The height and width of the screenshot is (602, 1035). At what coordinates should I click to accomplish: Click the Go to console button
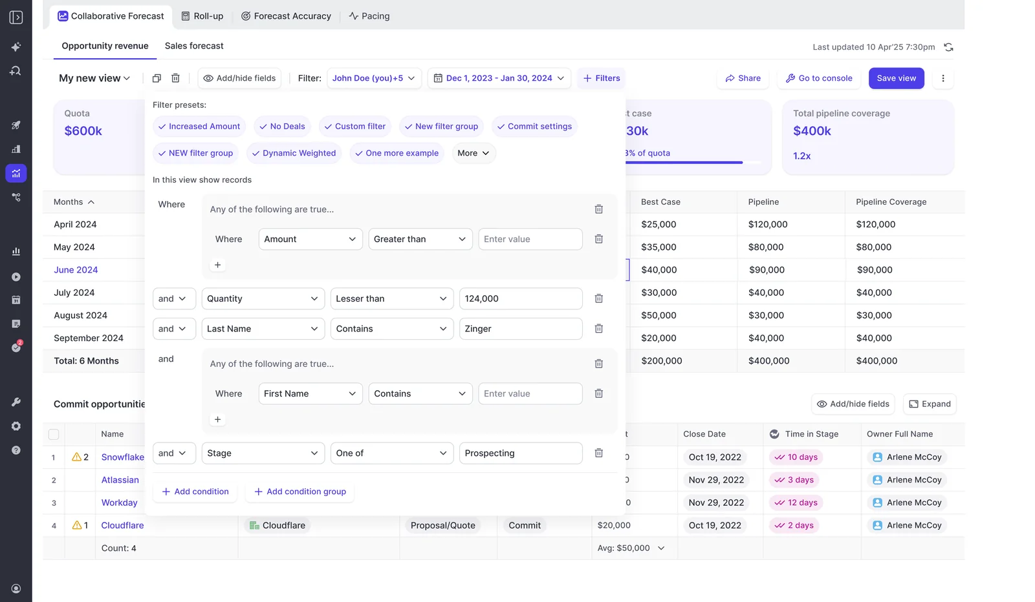819,78
